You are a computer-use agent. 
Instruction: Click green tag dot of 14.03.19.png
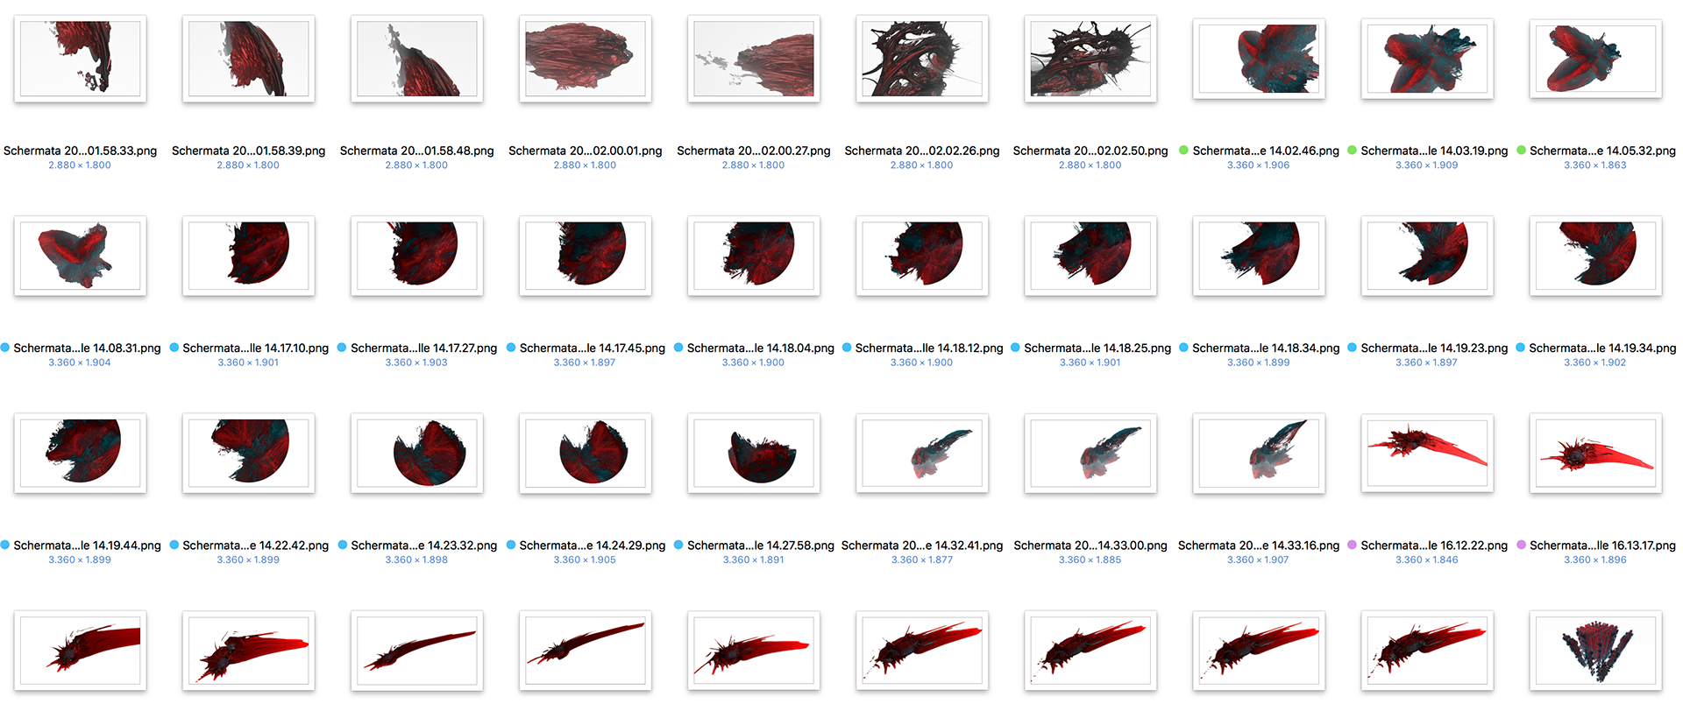(x=1352, y=151)
